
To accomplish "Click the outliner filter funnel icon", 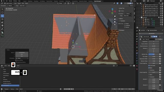I will point(159,3).
